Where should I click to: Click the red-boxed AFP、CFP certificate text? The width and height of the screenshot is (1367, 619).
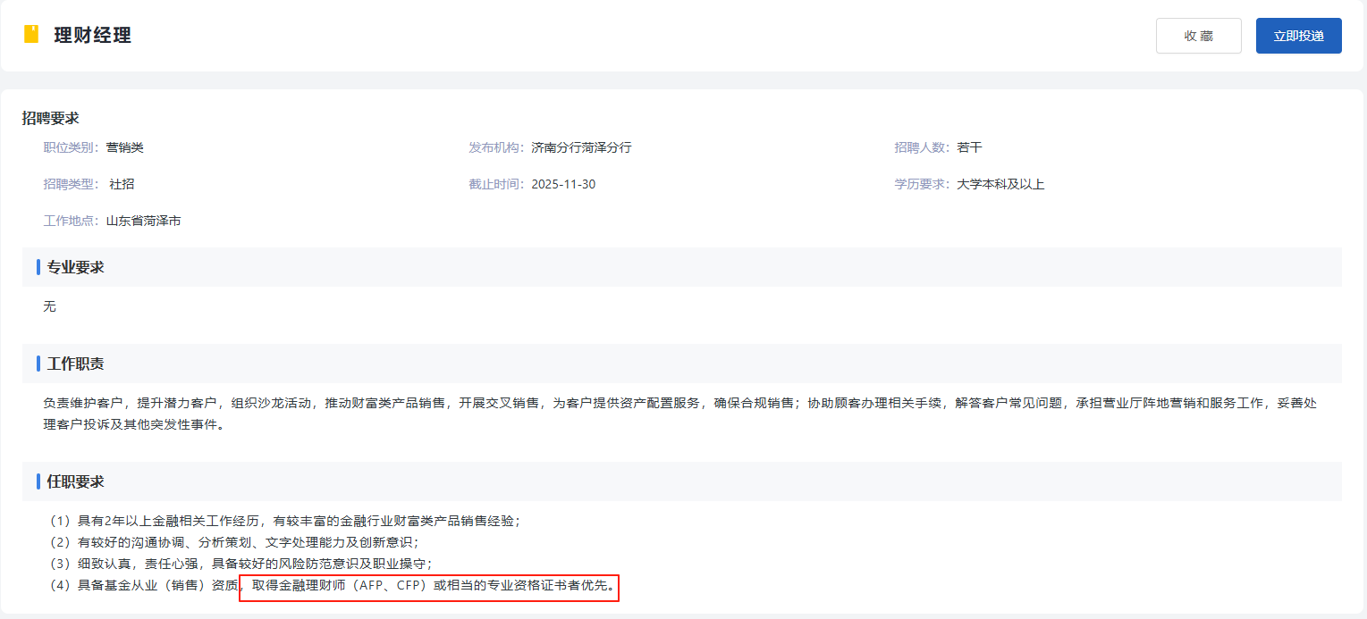(429, 587)
